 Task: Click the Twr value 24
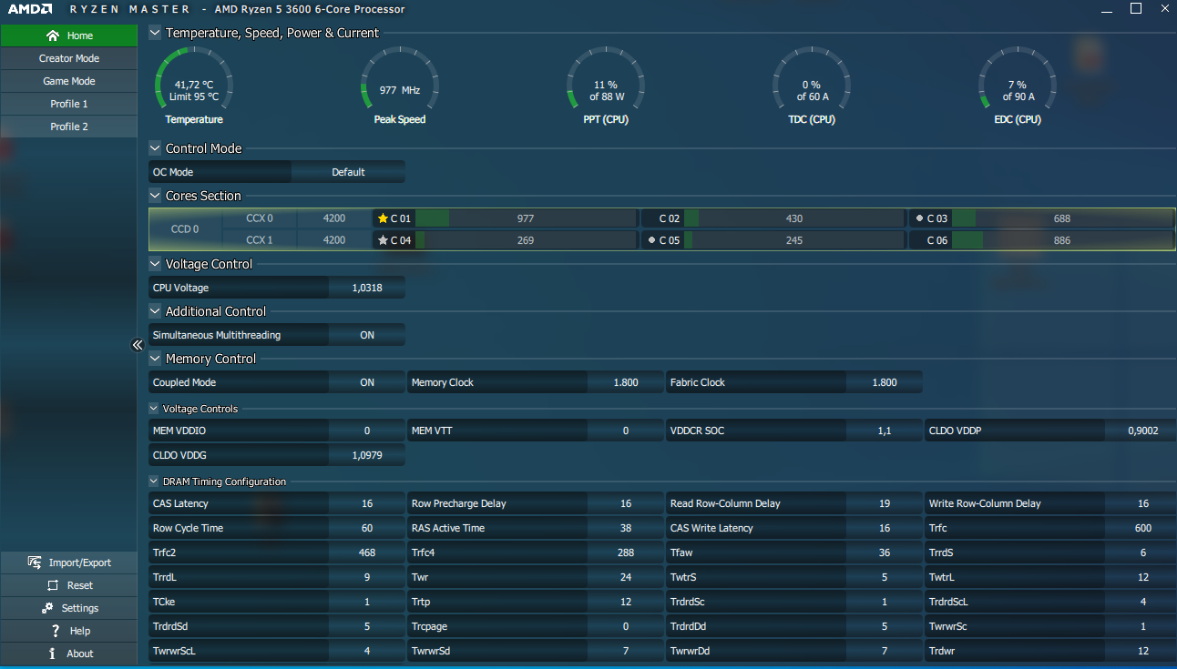(x=626, y=577)
